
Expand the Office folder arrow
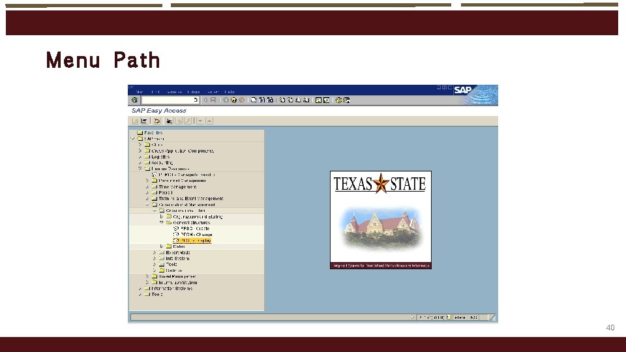tap(140, 145)
